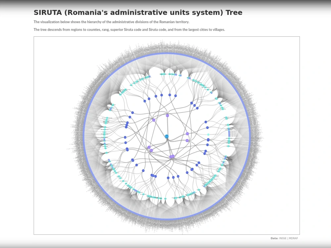
Task: Select the central teal root node of the tree
Action: [167, 136]
